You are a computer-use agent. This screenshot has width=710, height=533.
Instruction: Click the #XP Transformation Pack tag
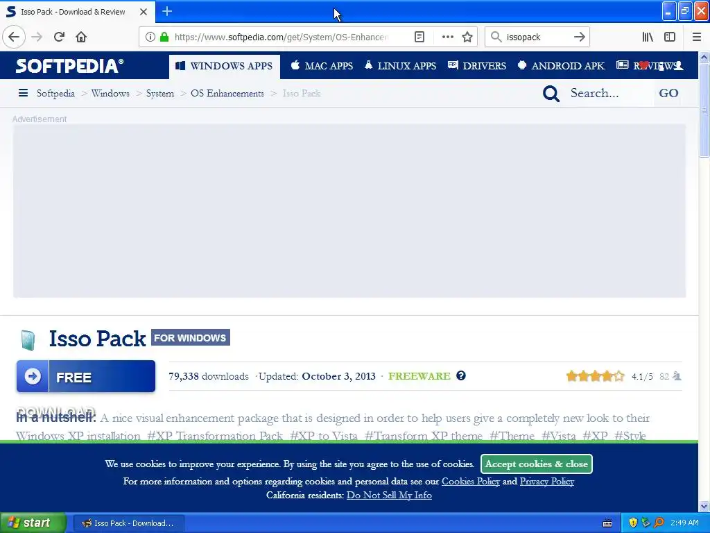pos(215,436)
